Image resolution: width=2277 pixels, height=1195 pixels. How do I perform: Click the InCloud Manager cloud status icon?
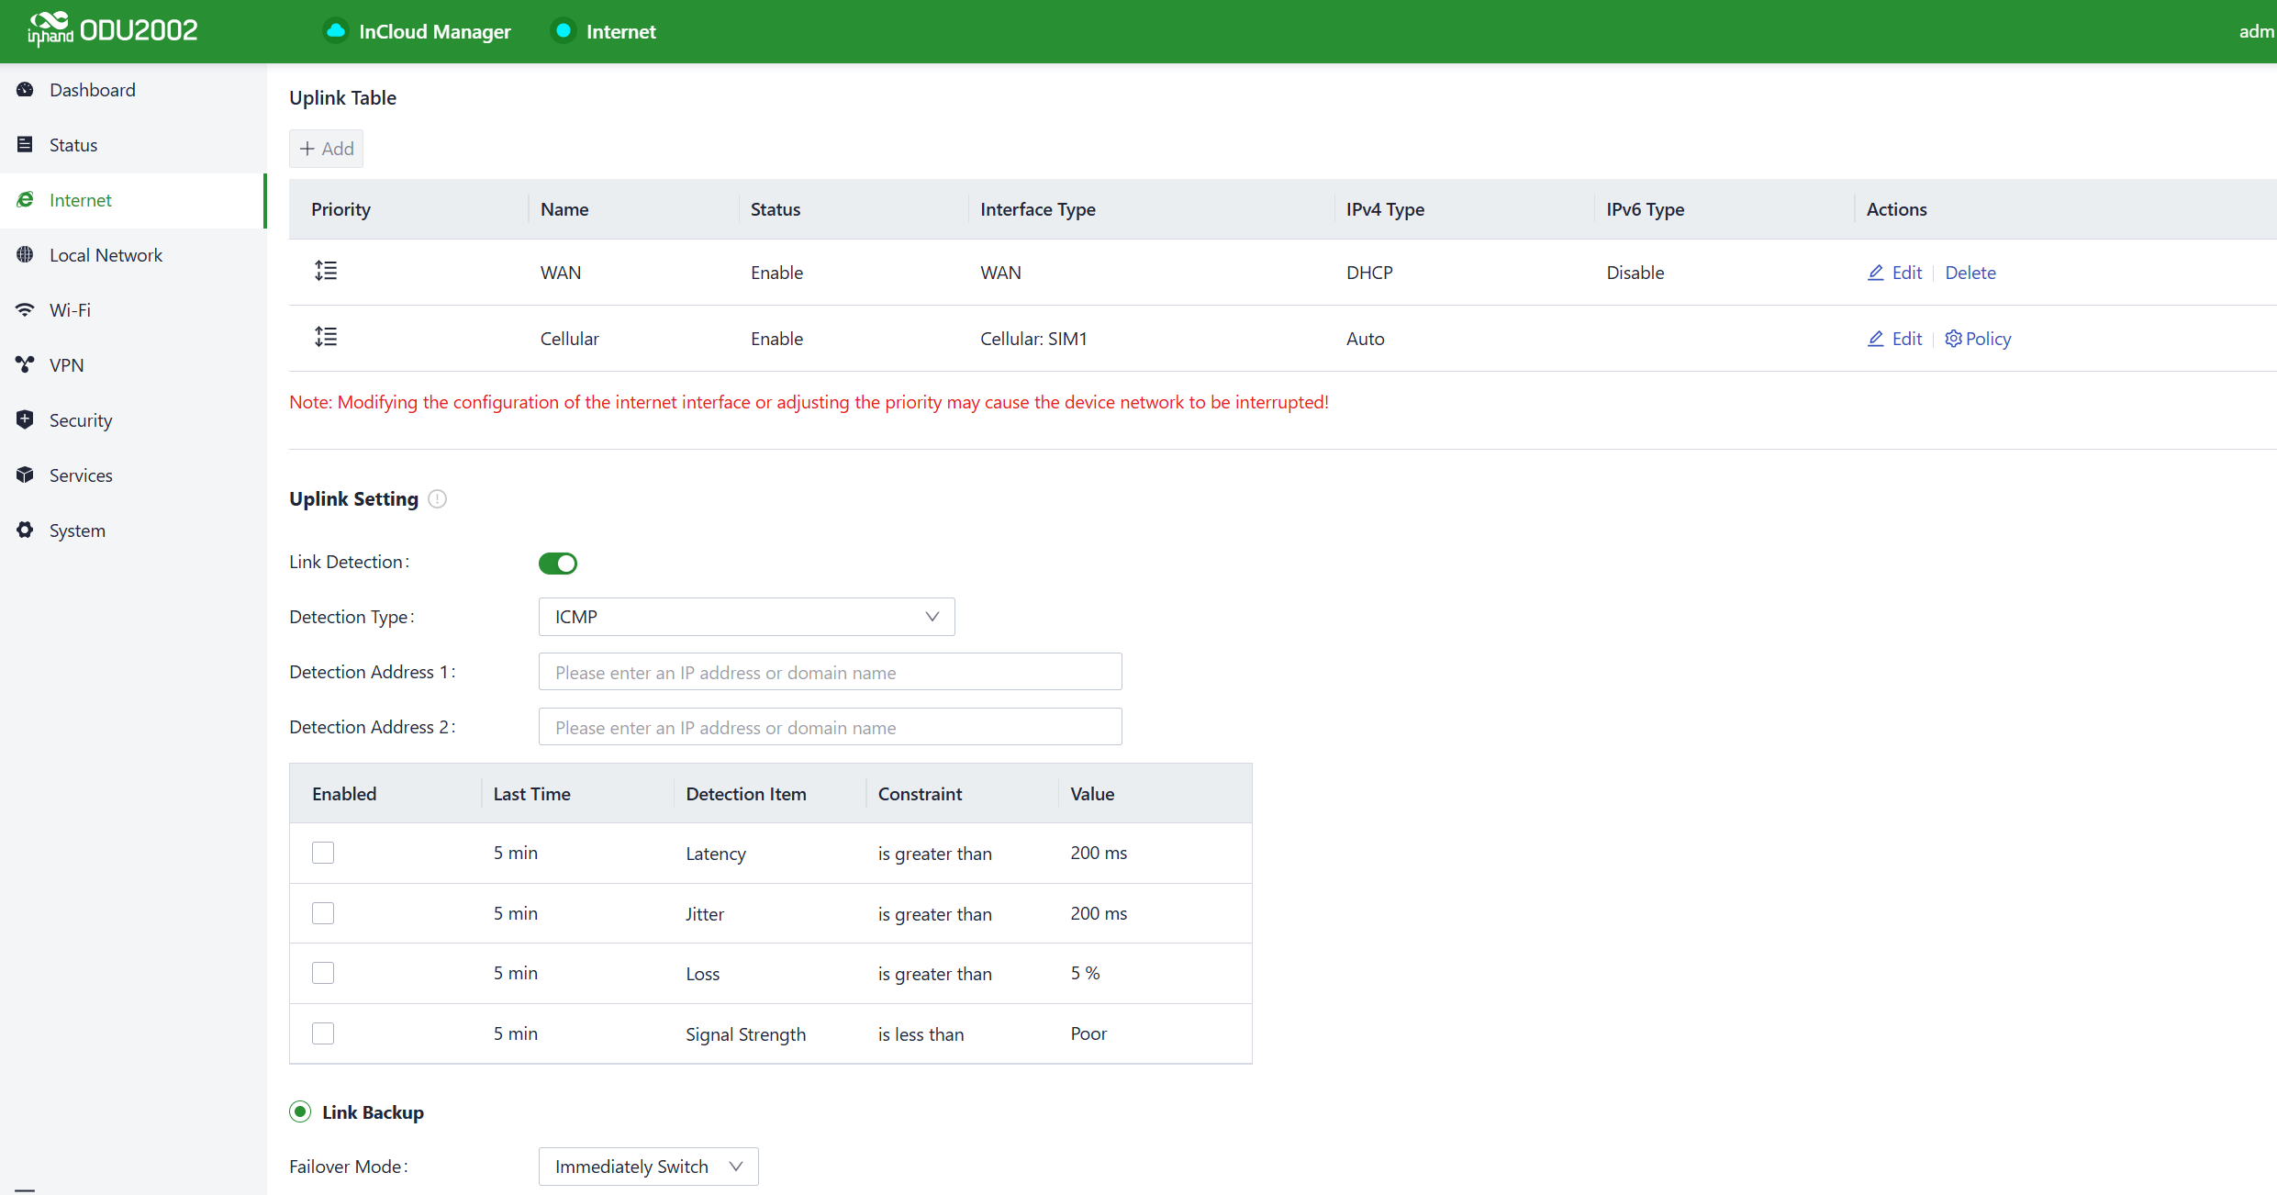click(x=336, y=31)
